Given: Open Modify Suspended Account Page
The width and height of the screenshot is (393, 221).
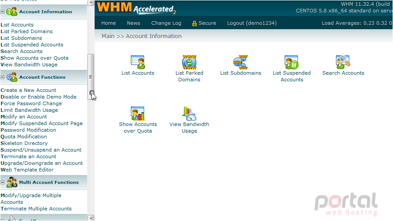Looking at the screenshot, I should [42, 123].
